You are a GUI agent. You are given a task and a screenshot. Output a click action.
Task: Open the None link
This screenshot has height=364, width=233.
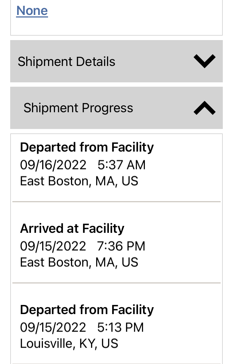point(32,11)
